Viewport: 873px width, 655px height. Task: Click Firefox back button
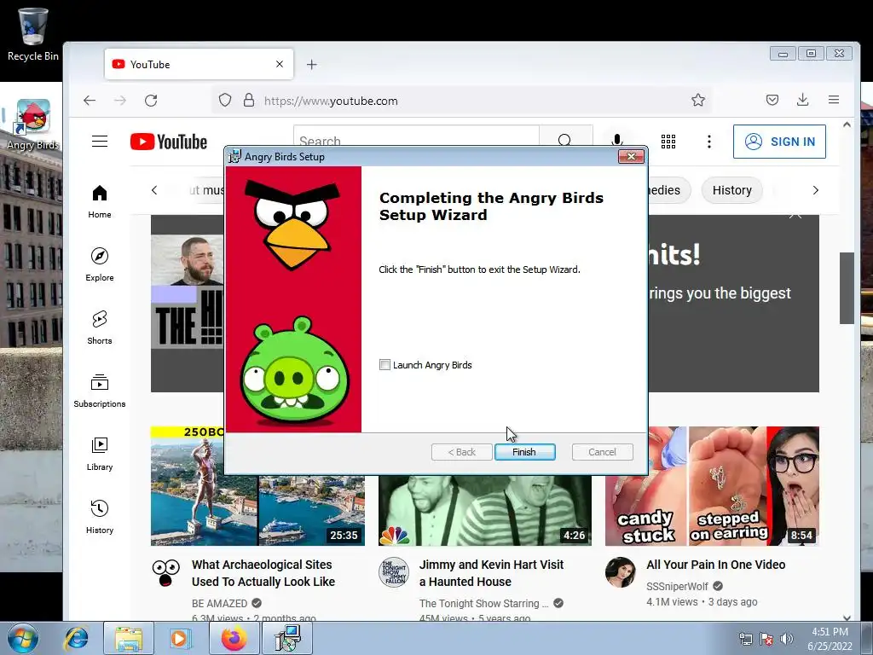point(90,101)
